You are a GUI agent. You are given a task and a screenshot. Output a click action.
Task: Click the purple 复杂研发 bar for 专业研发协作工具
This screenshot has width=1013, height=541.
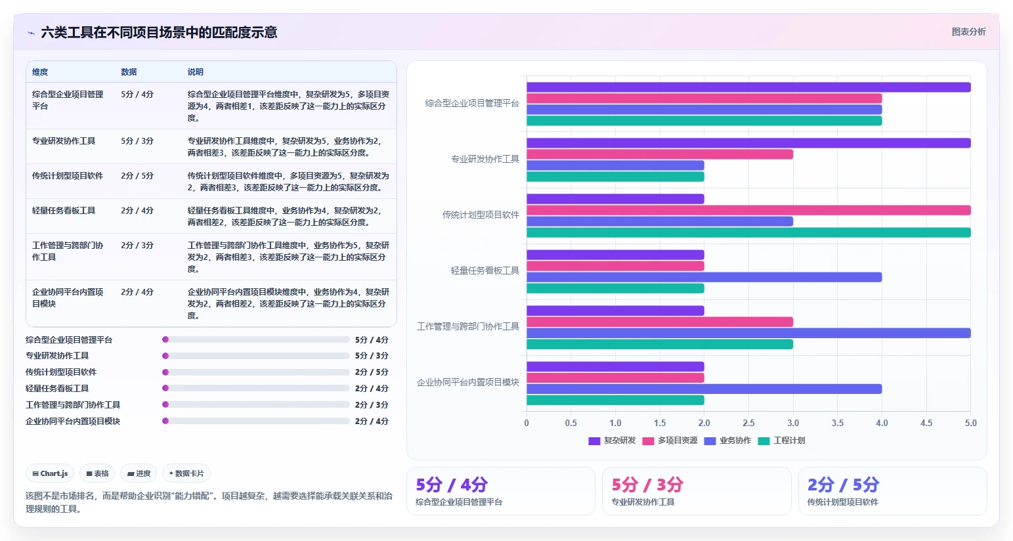tap(748, 143)
